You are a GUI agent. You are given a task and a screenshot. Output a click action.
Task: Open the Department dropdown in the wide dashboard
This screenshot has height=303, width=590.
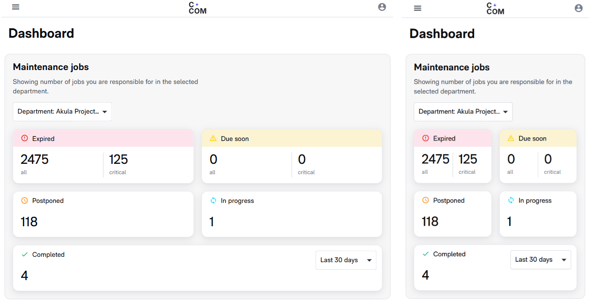tap(62, 112)
